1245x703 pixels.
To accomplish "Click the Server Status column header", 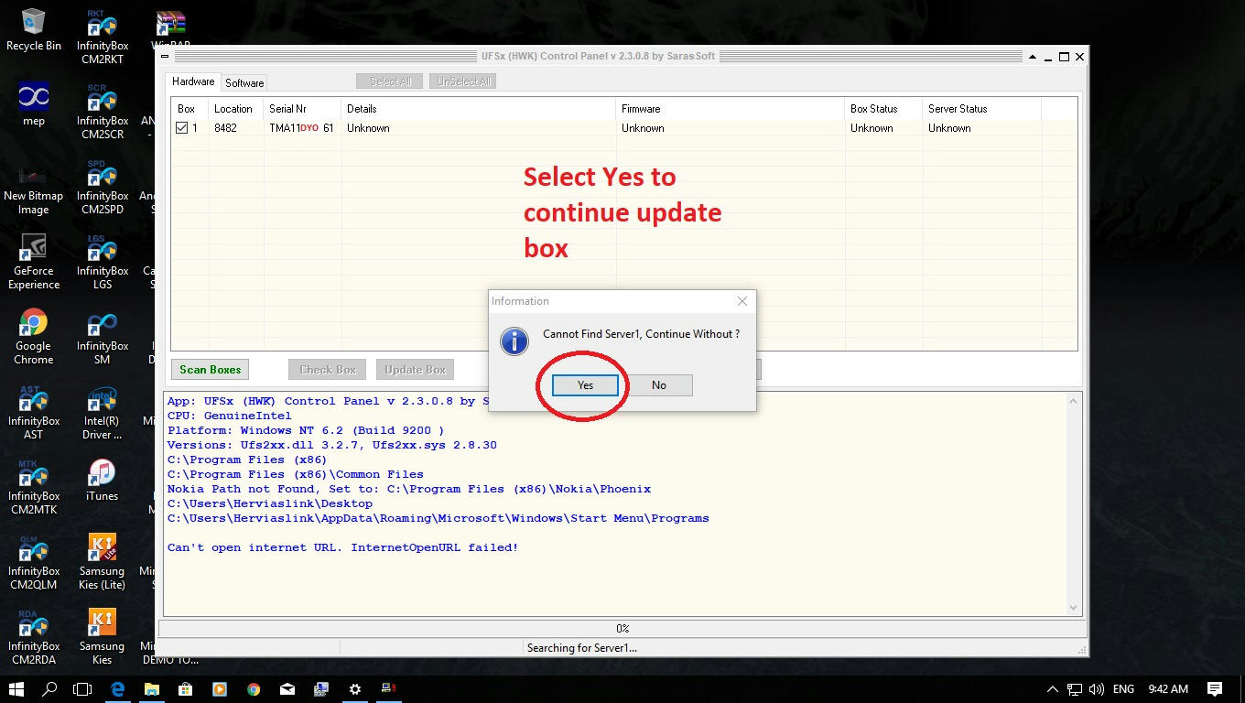I will 982,109.
